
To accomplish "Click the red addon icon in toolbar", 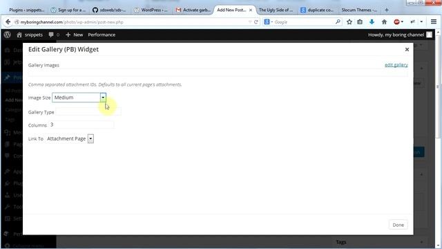I will coord(396,21).
